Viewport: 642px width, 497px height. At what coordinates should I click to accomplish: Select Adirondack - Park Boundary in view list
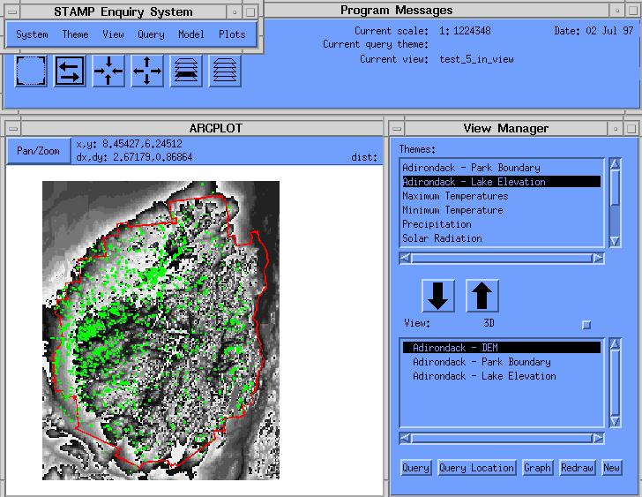coord(501,362)
